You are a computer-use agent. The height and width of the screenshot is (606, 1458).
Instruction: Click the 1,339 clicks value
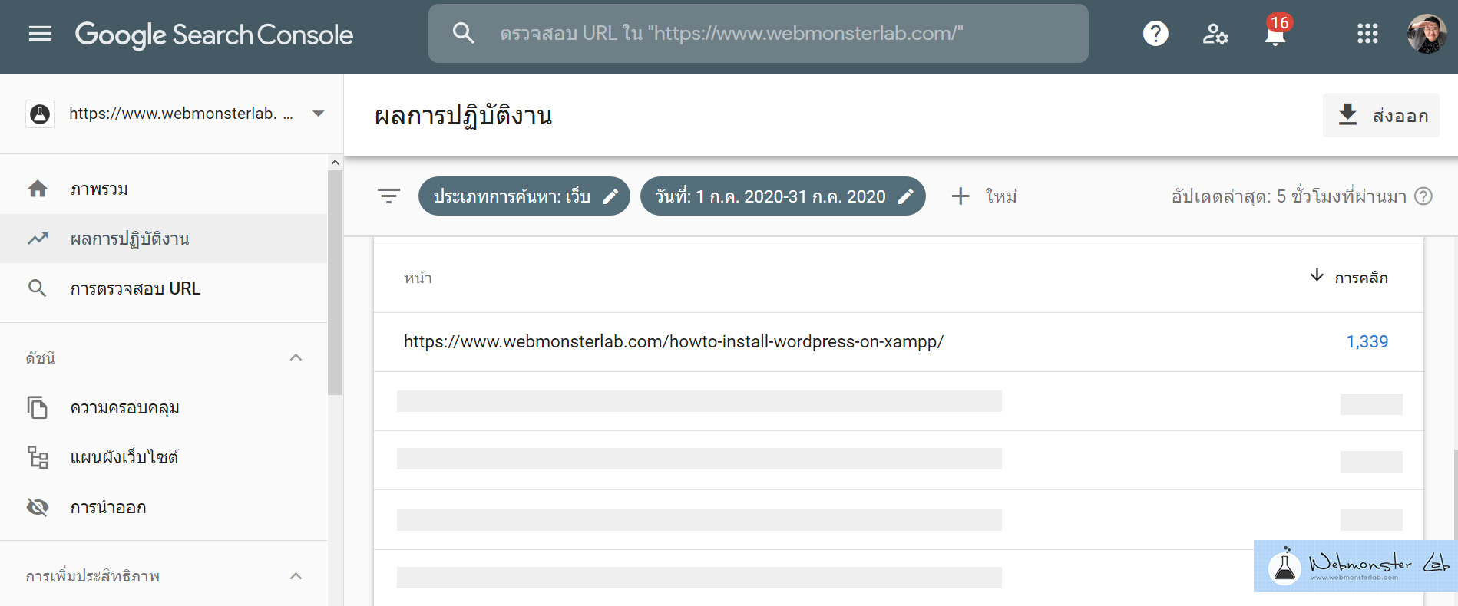(1367, 342)
